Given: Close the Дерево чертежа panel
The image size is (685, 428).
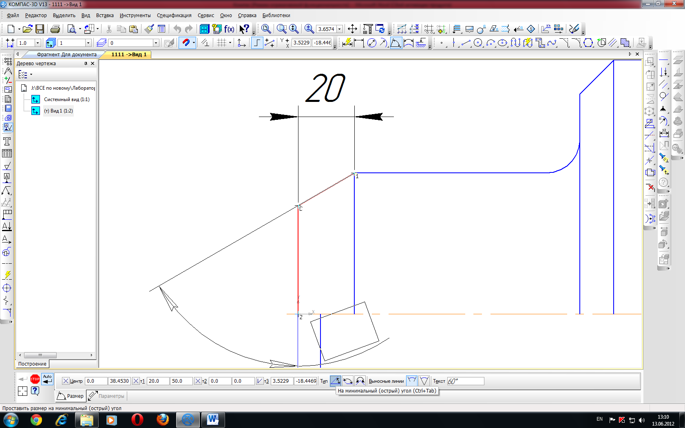Looking at the screenshot, I should (93, 64).
